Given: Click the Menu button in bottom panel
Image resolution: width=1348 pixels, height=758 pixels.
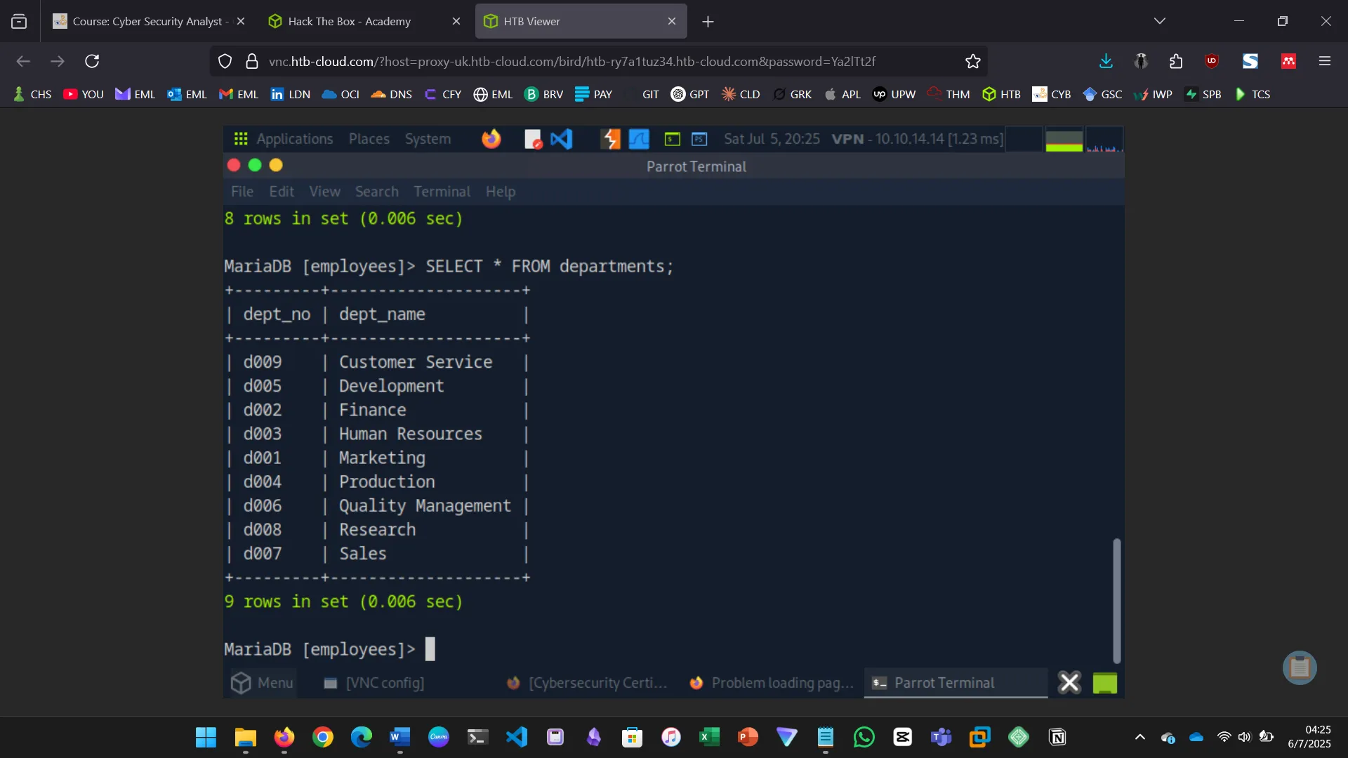Looking at the screenshot, I should [262, 683].
